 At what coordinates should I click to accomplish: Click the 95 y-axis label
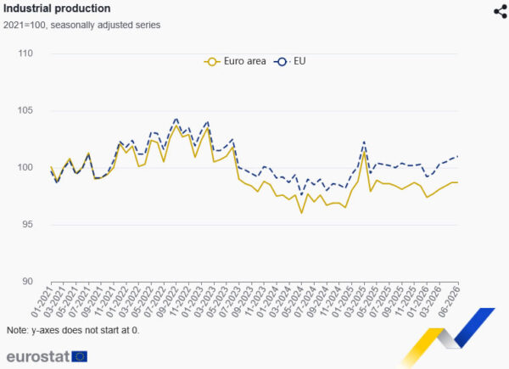28,224
